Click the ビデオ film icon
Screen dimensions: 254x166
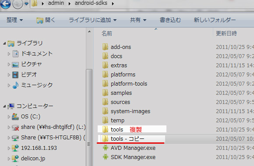pos(15,75)
